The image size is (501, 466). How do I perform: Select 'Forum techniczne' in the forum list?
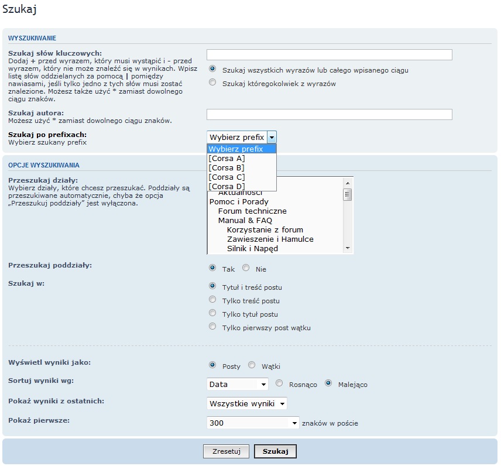coord(252,211)
